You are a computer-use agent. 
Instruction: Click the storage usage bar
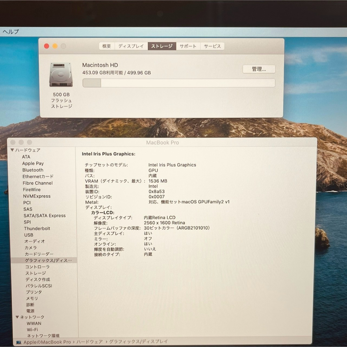click(179, 83)
